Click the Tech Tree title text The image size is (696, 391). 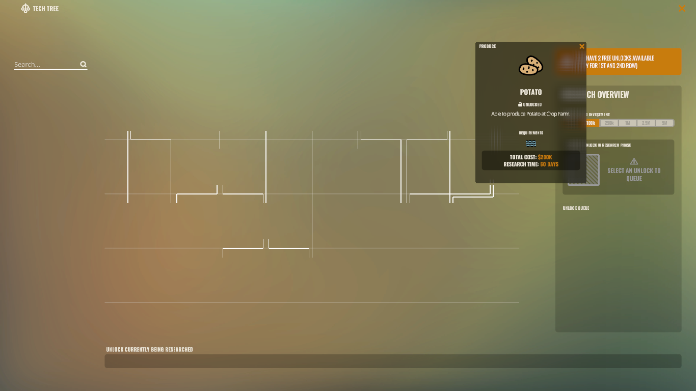pyautogui.click(x=46, y=9)
